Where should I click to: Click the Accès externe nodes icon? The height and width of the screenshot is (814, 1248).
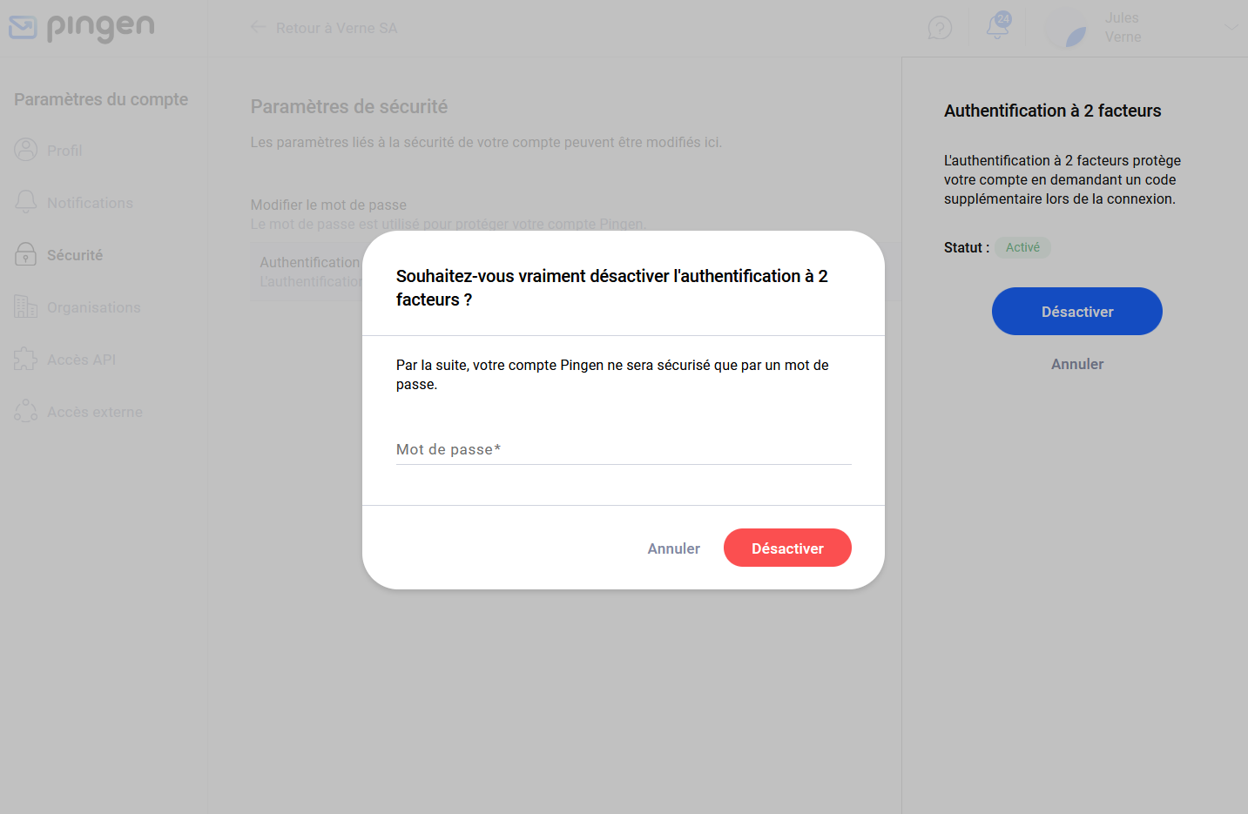tap(26, 411)
